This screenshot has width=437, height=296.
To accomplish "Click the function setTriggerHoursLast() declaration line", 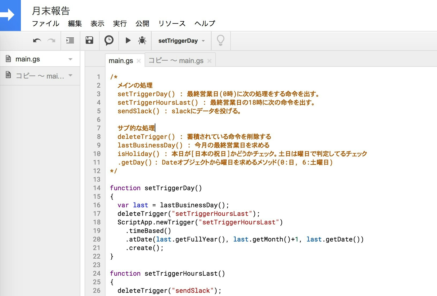I will pyautogui.click(x=167, y=274).
